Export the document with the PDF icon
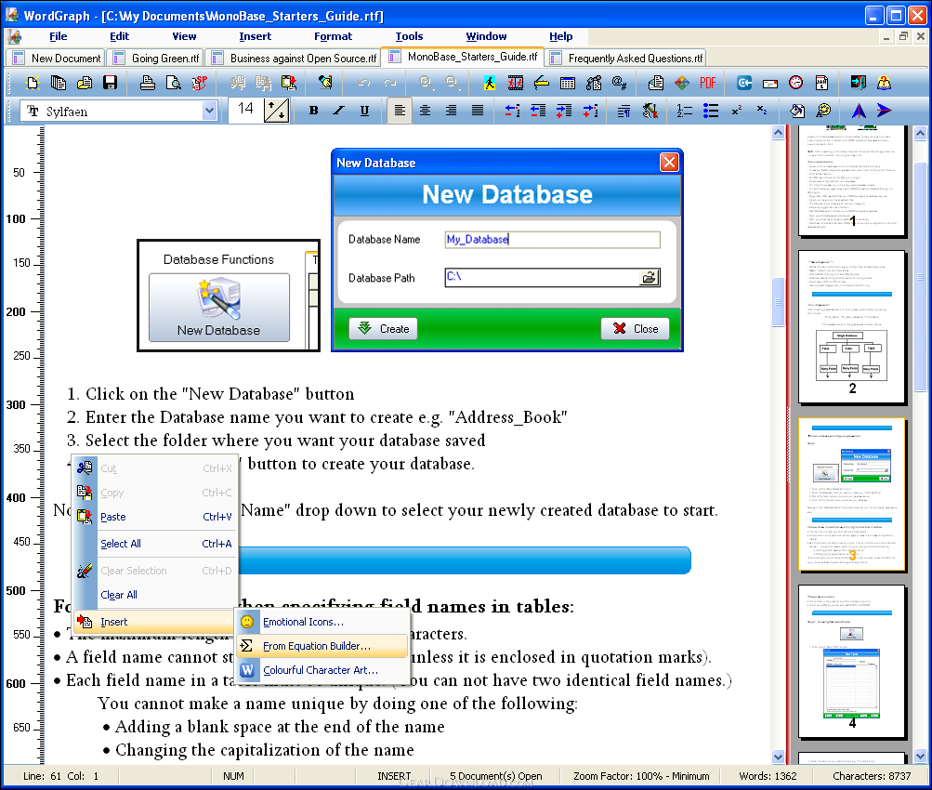Screen dimensions: 932x790 click(x=707, y=83)
